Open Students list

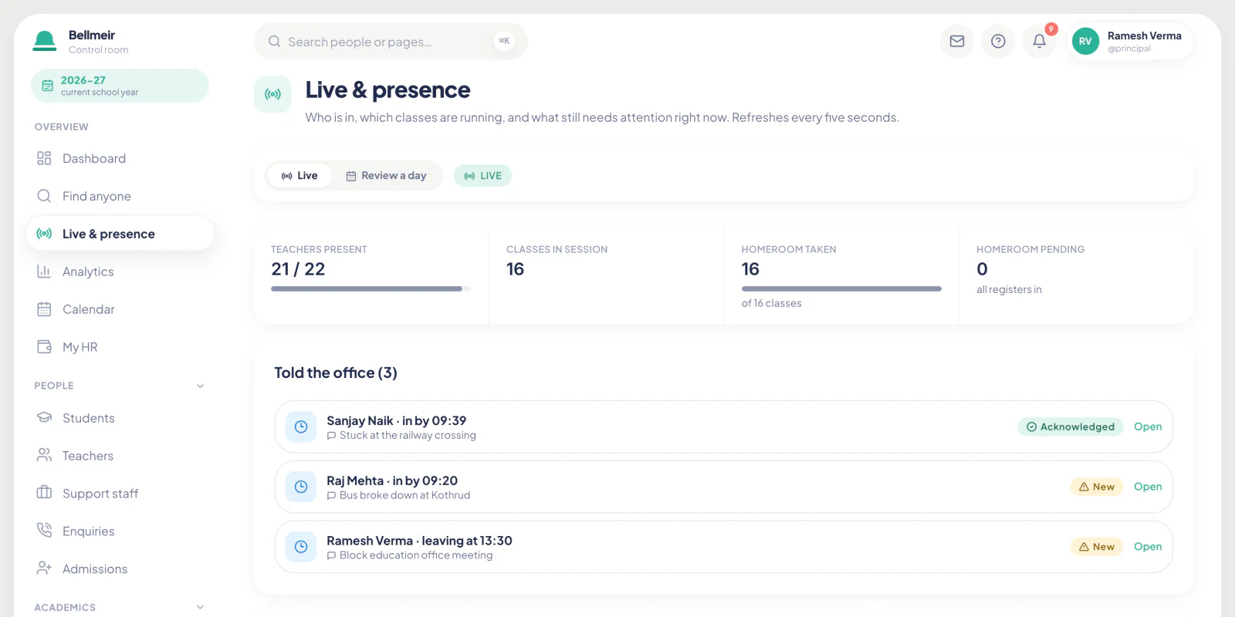tap(120, 418)
